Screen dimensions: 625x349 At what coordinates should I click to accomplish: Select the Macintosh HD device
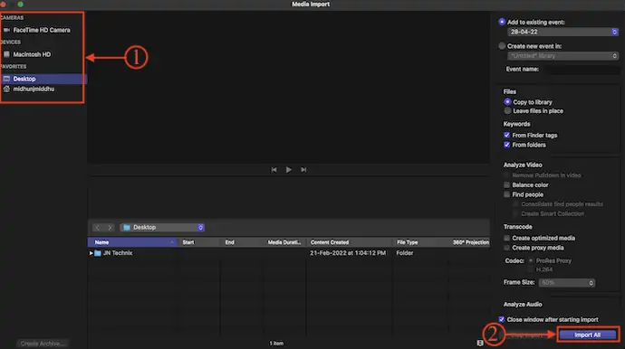[32, 54]
